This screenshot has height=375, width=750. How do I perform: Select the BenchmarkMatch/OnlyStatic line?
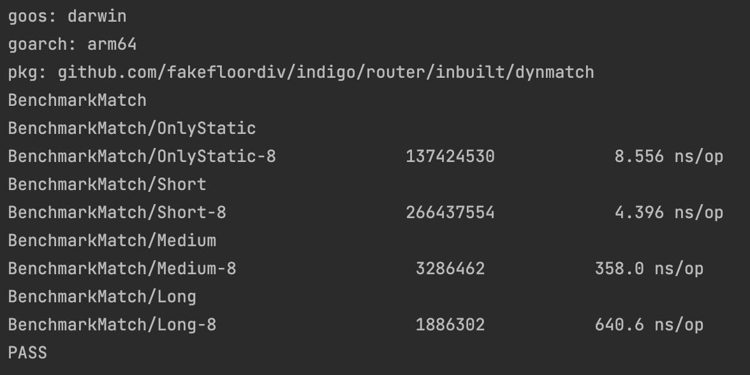click(x=132, y=129)
